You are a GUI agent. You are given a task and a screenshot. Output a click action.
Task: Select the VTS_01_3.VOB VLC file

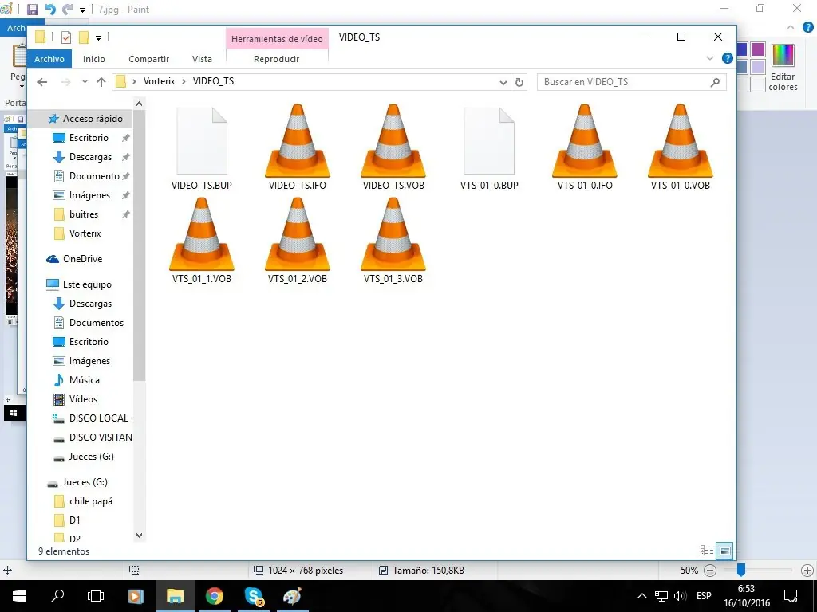pos(393,241)
